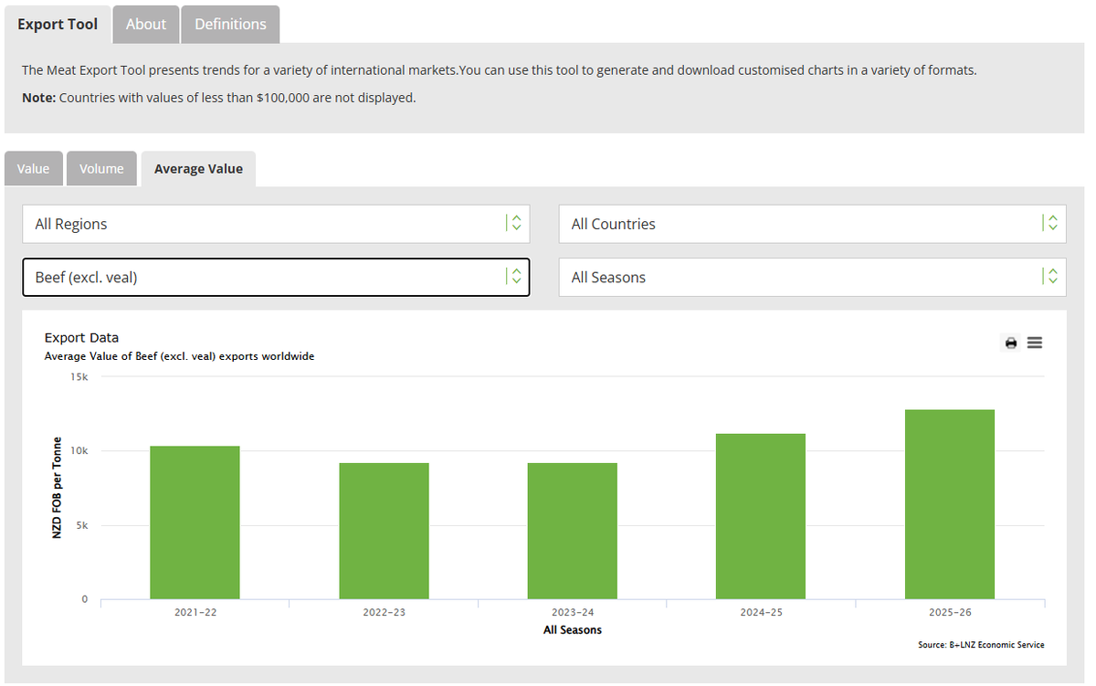Image resolution: width=1096 pixels, height=686 pixels.
Task: Open the Definitions tab
Action: point(229,24)
